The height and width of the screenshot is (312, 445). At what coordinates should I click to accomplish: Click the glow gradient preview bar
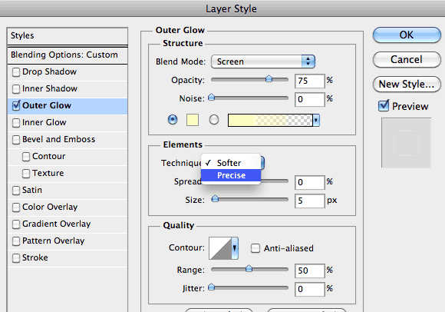tap(270, 120)
